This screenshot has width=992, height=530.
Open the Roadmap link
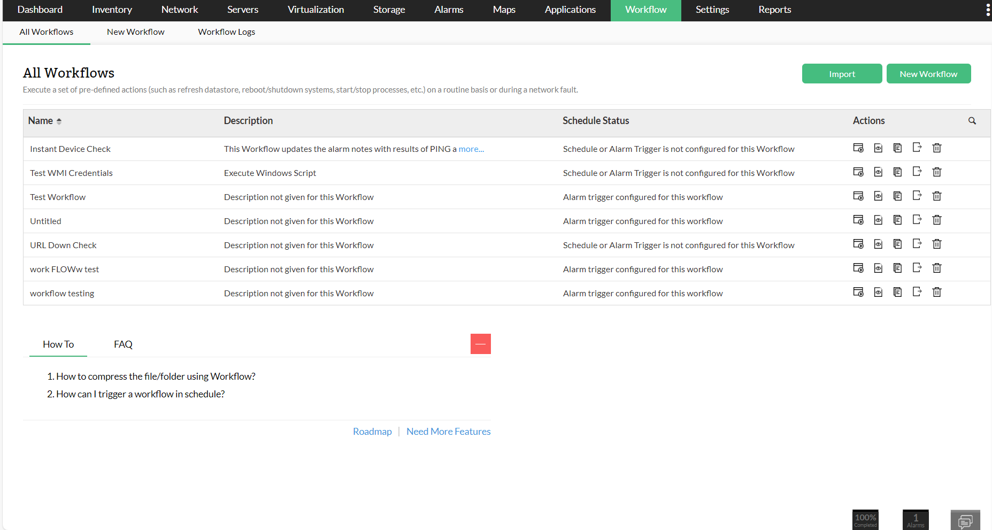[372, 431]
